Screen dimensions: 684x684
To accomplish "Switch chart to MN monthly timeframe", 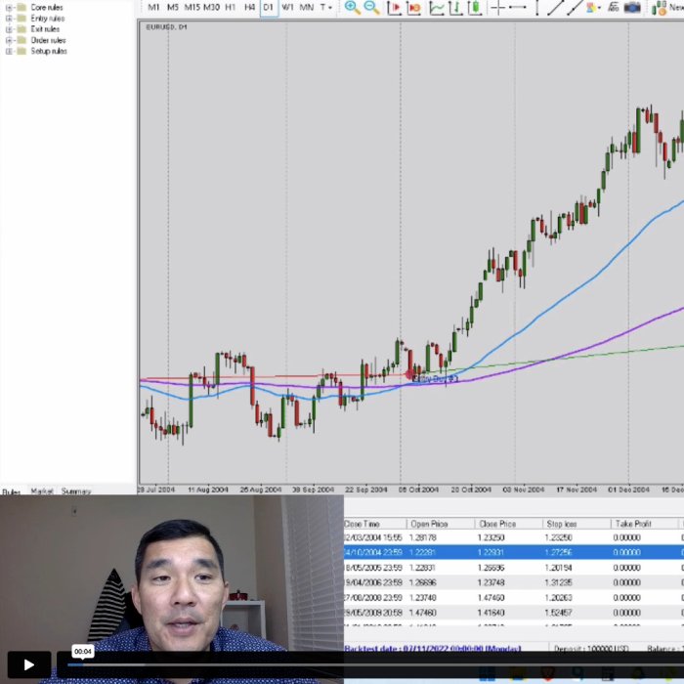I will pyautogui.click(x=307, y=7).
